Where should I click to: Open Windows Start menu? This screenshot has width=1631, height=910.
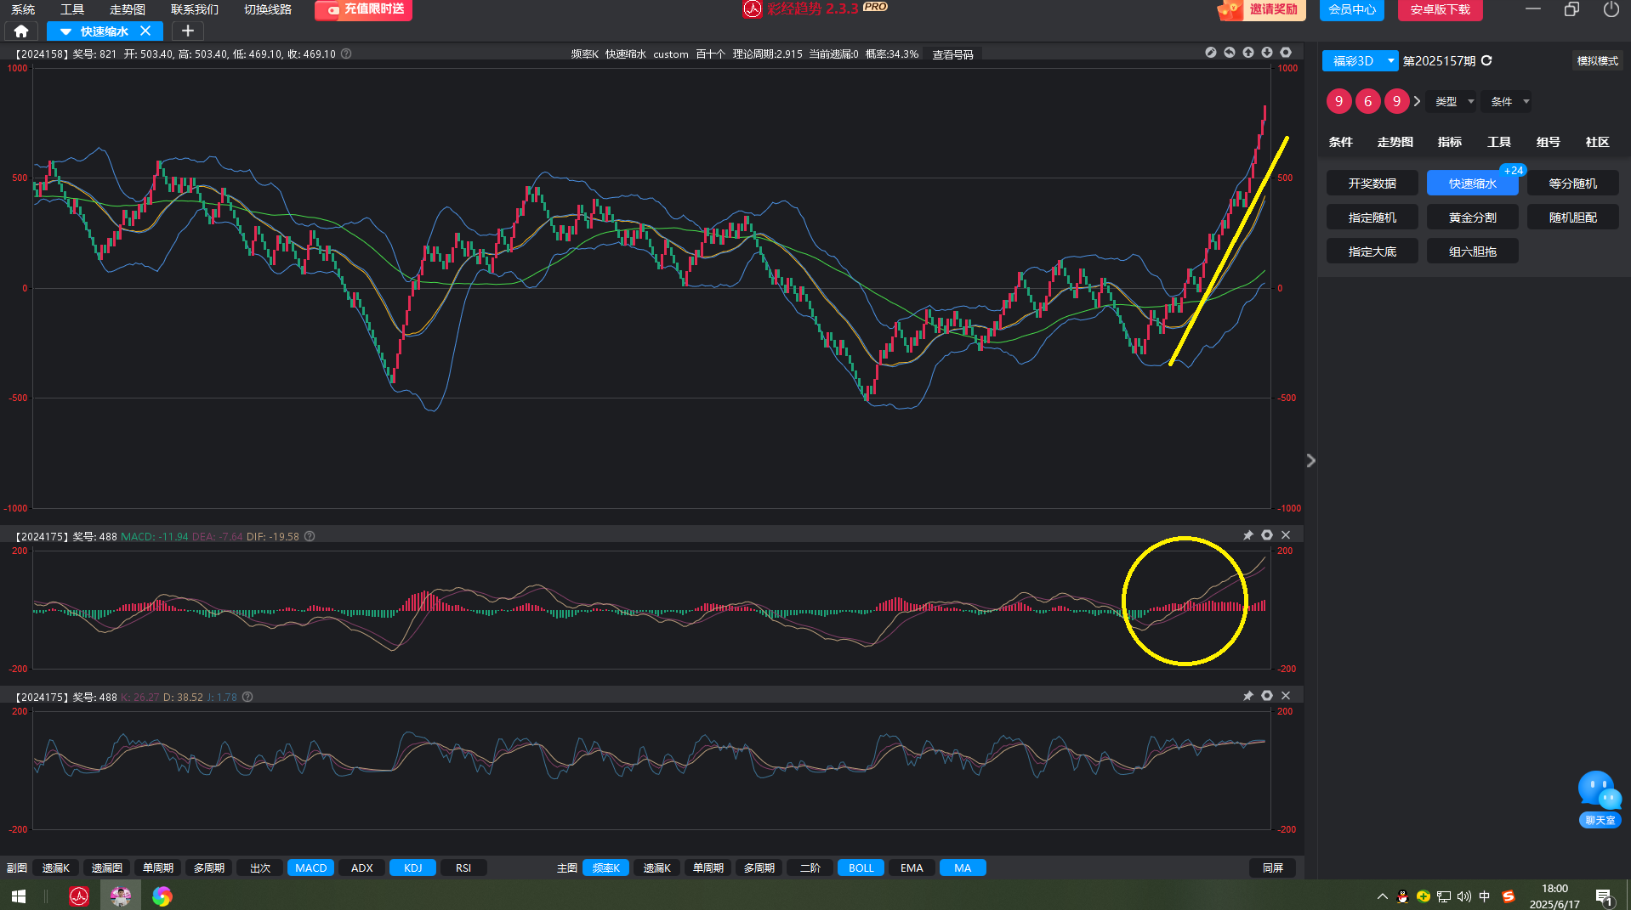coord(19,896)
